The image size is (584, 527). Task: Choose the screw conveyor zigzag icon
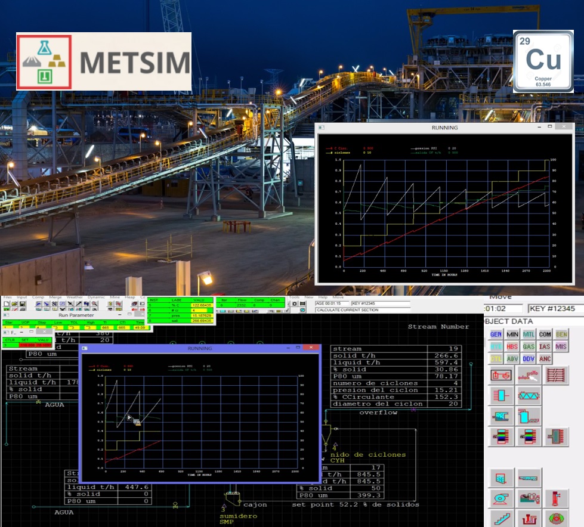[x=529, y=395]
